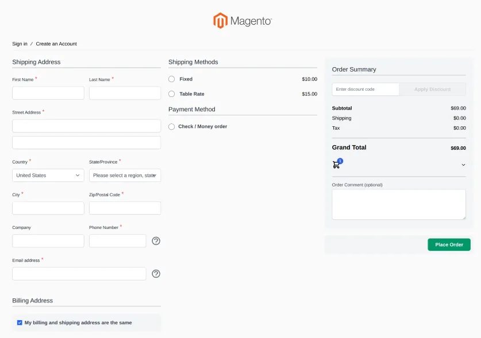This screenshot has width=481, height=338.
Task: Click the cart item count badge
Action: (x=340, y=160)
